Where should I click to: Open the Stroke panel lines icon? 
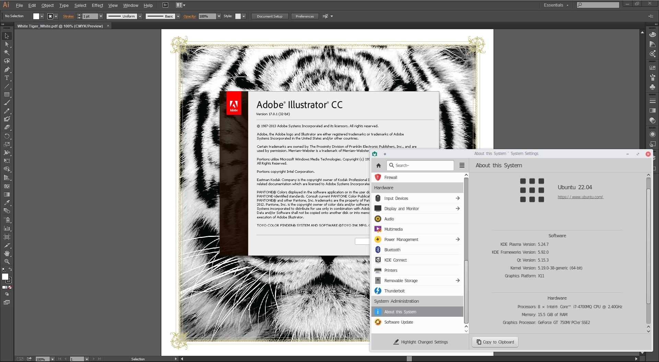click(x=652, y=101)
